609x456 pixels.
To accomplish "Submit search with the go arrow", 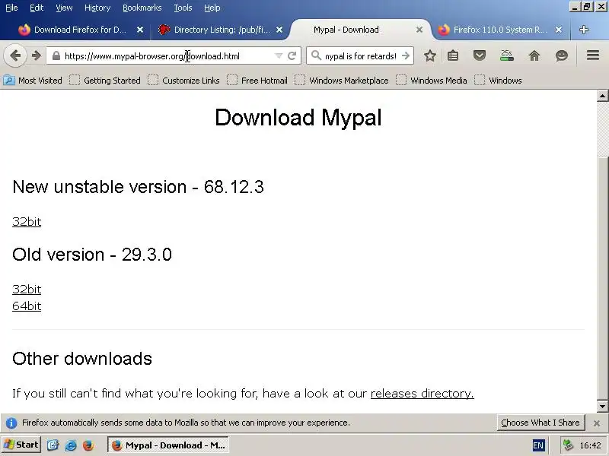I will click(406, 55).
